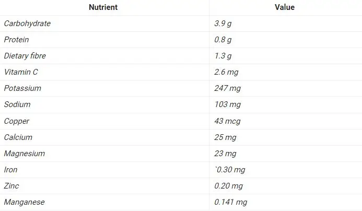362x211 pixels.
Task: Select the 247 mg value
Action: point(227,88)
